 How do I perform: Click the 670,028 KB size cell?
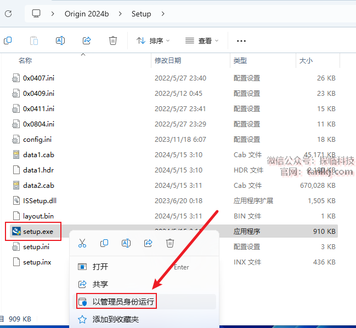[318, 186]
